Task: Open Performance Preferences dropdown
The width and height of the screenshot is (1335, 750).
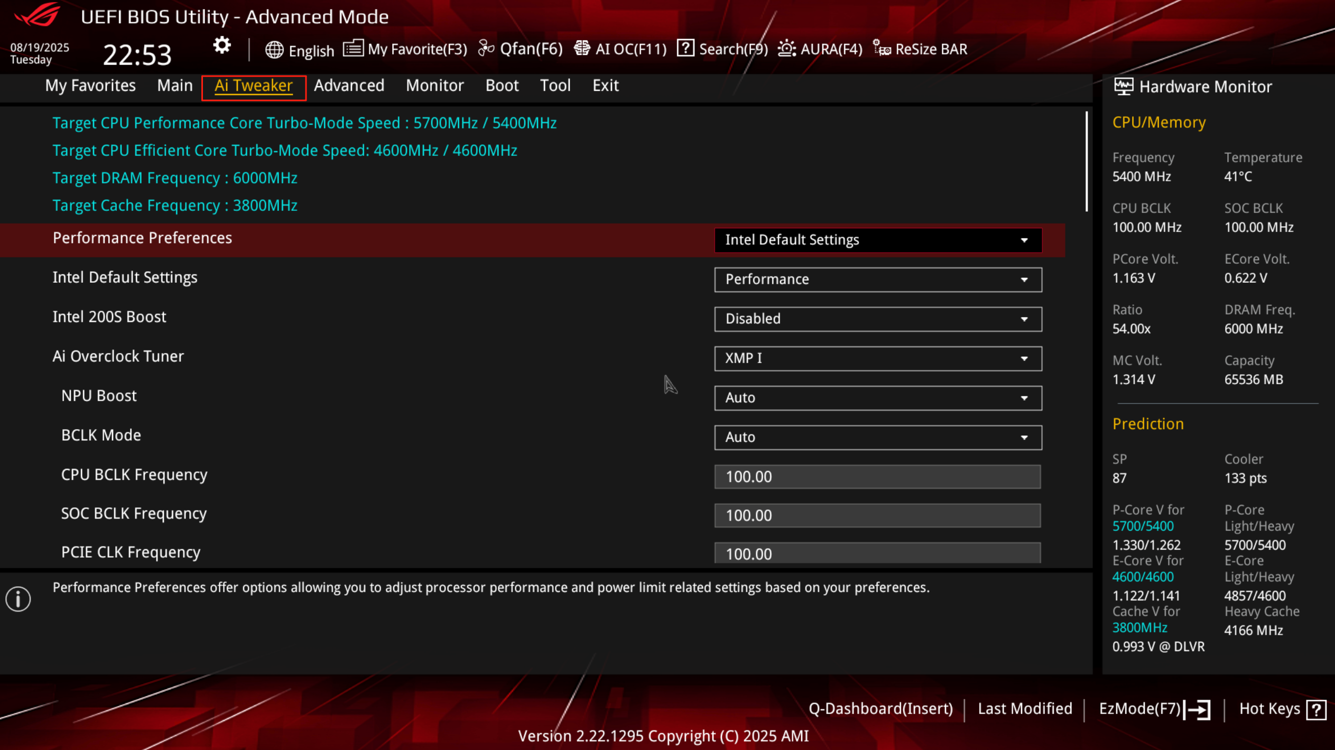Action: [878, 240]
